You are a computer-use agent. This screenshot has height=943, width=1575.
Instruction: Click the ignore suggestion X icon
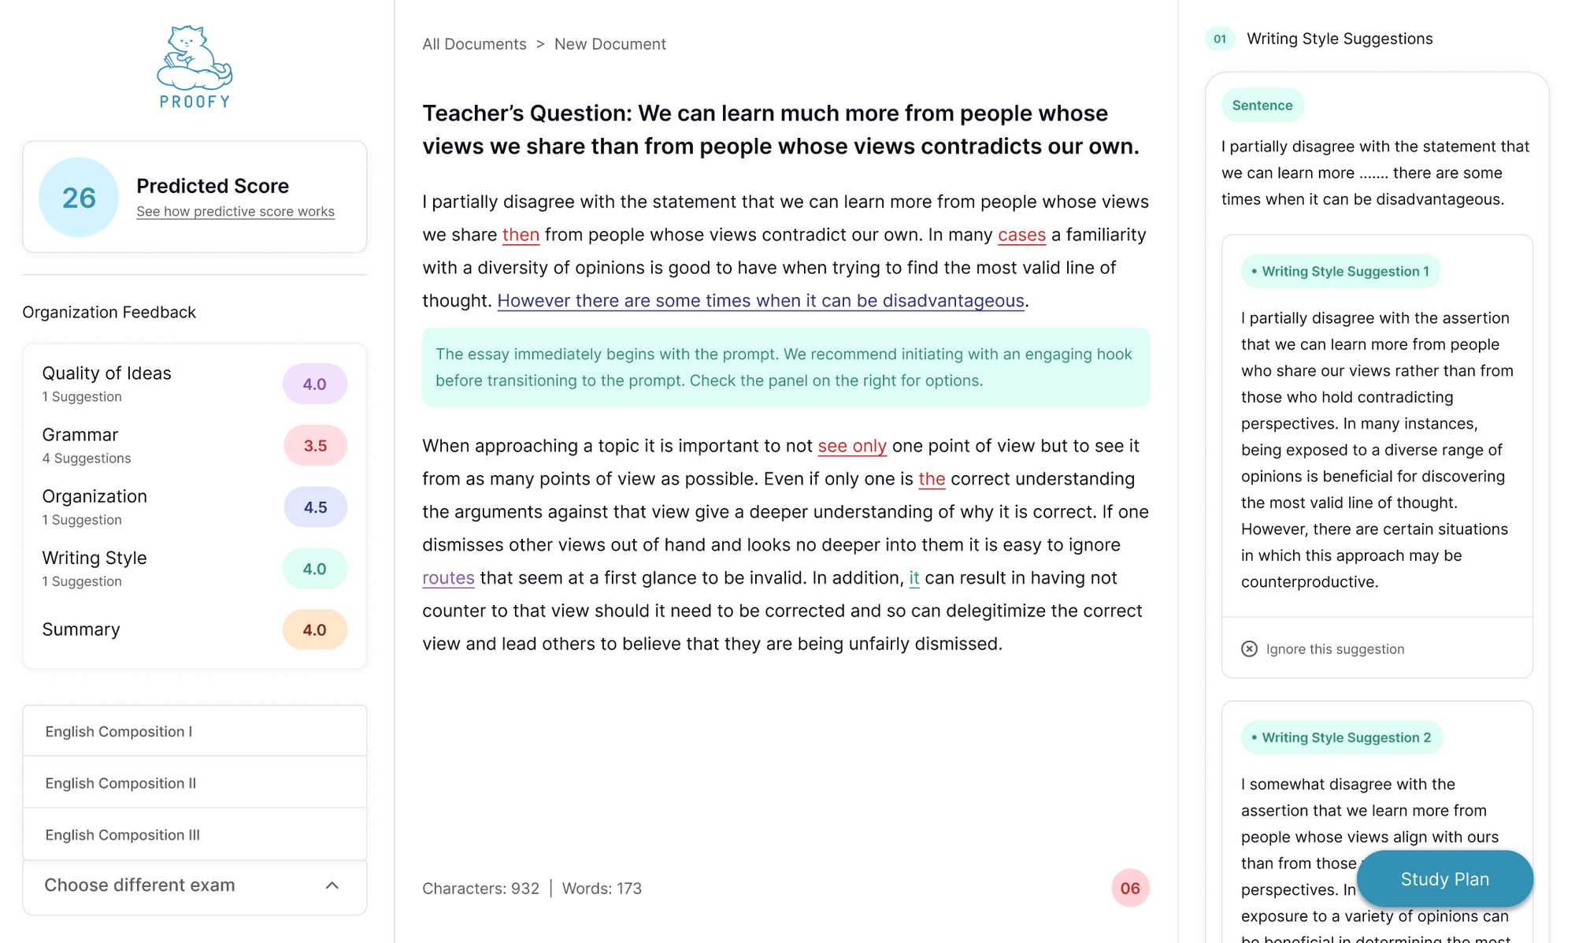tap(1249, 648)
